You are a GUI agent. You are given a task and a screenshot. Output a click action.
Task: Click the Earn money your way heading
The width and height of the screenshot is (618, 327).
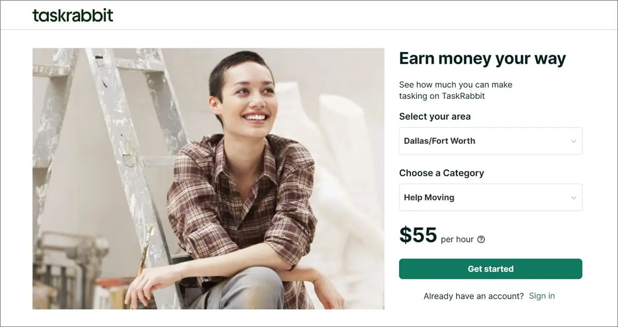482,58
